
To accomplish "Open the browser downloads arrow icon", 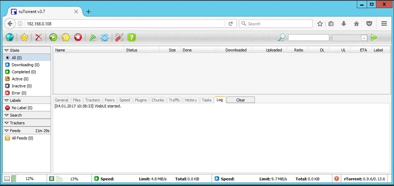I will 344,24.
